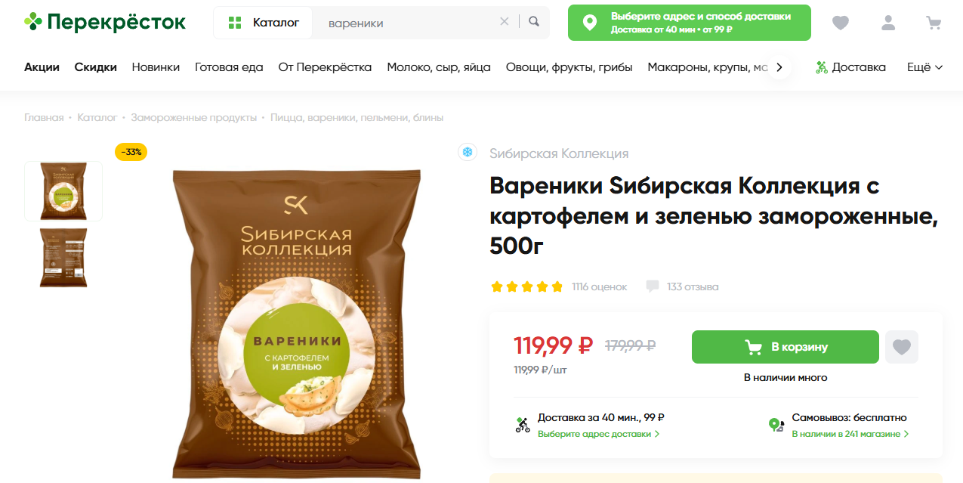Click the Перекрёсток logo
The image size is (963, 483).
click(x=104, y=22)
